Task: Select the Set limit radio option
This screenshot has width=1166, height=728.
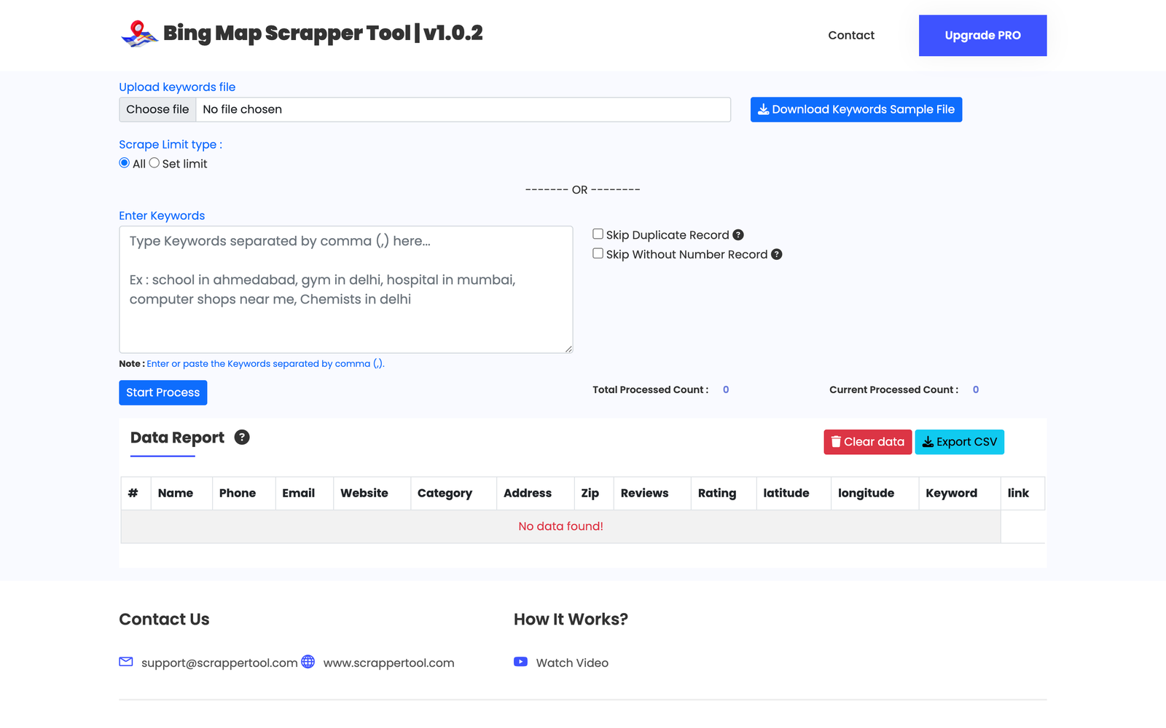Action: 154,163
